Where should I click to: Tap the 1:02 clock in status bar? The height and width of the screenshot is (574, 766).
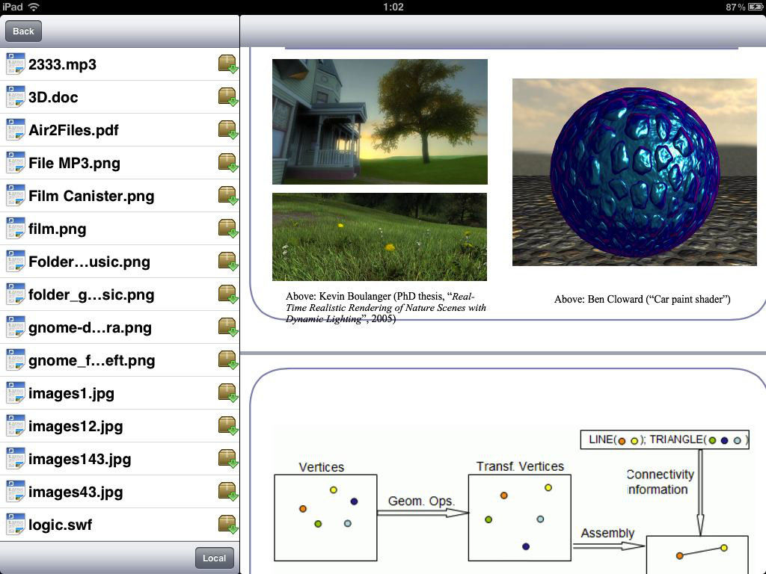click(x=393, y=7)
